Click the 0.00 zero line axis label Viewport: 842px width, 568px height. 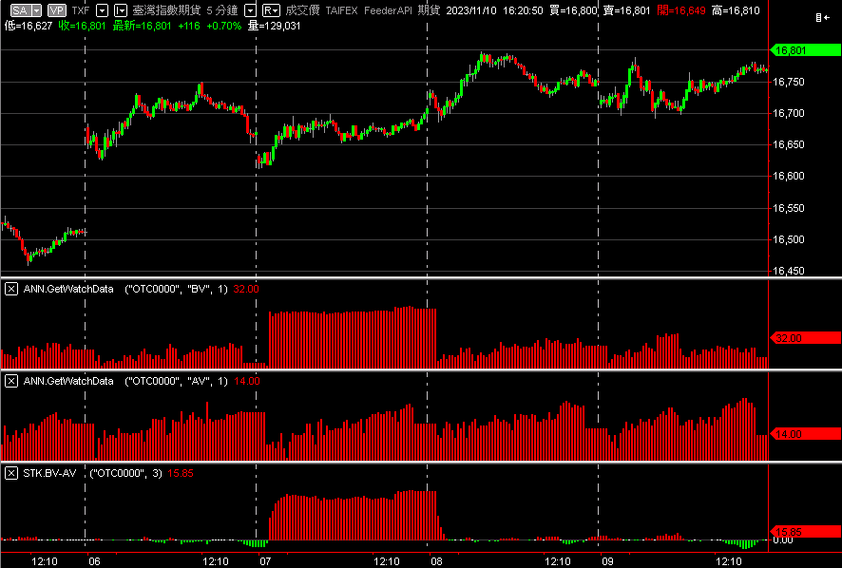coord(782,540)
